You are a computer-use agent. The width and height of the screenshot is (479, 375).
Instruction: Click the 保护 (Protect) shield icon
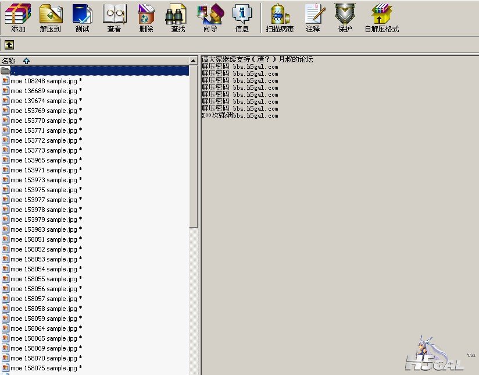[345, 17]
